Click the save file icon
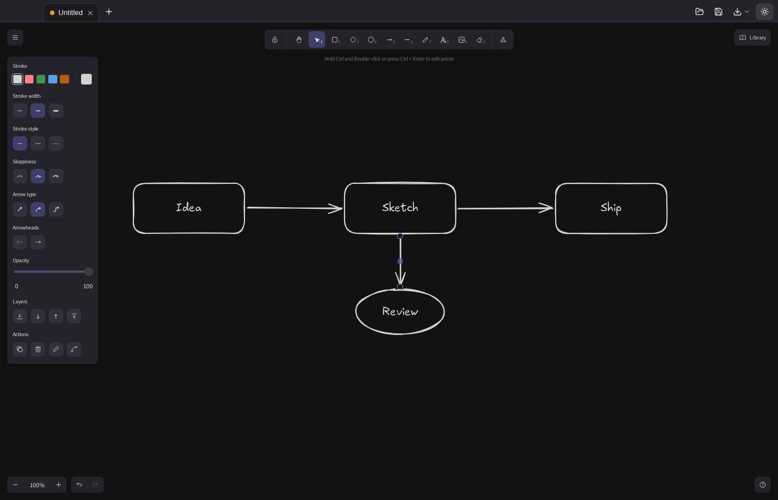 point(719,12)
